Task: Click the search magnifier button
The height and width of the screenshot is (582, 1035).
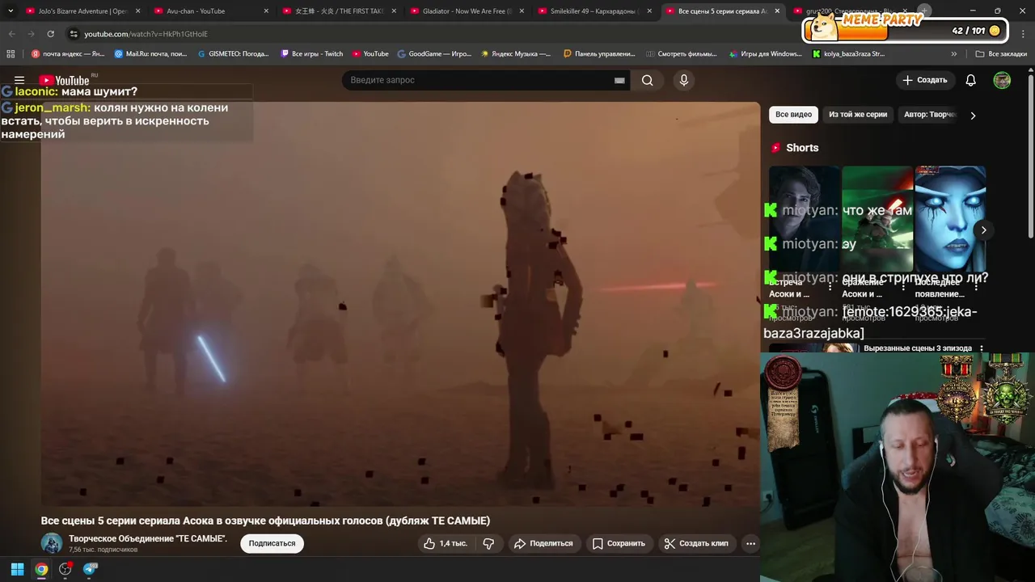Action: coord(648,80)
